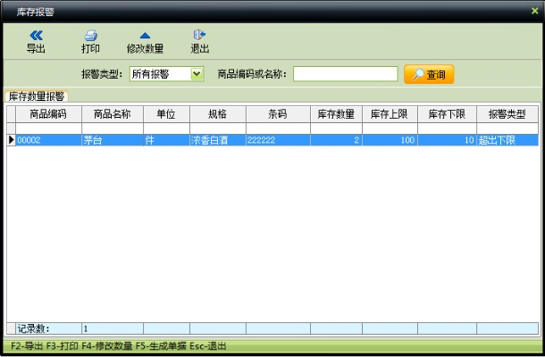Click the 单位 column header
Viewport: 545px width, 357px height.
coord(165,114)
